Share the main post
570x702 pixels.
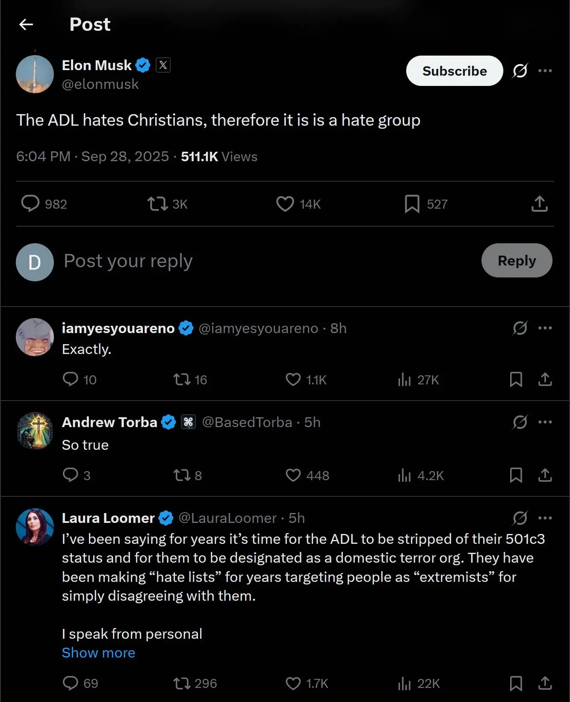(539, 204)
